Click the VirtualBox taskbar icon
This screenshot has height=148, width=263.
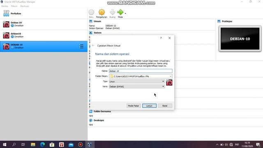click(90, 144)
